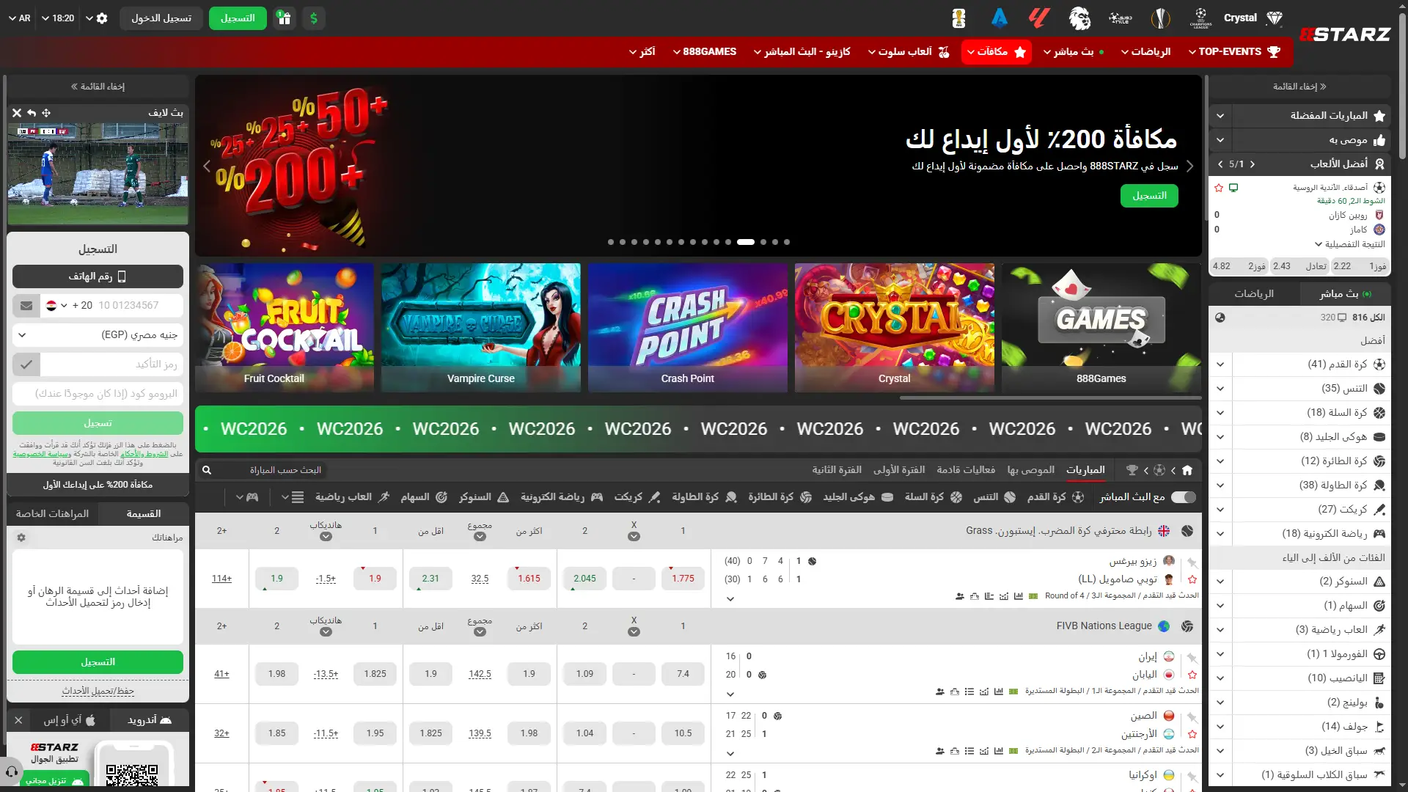
Task: Open the currency dropdown جنيه مصري (EGP)
Action: point(98,335)
